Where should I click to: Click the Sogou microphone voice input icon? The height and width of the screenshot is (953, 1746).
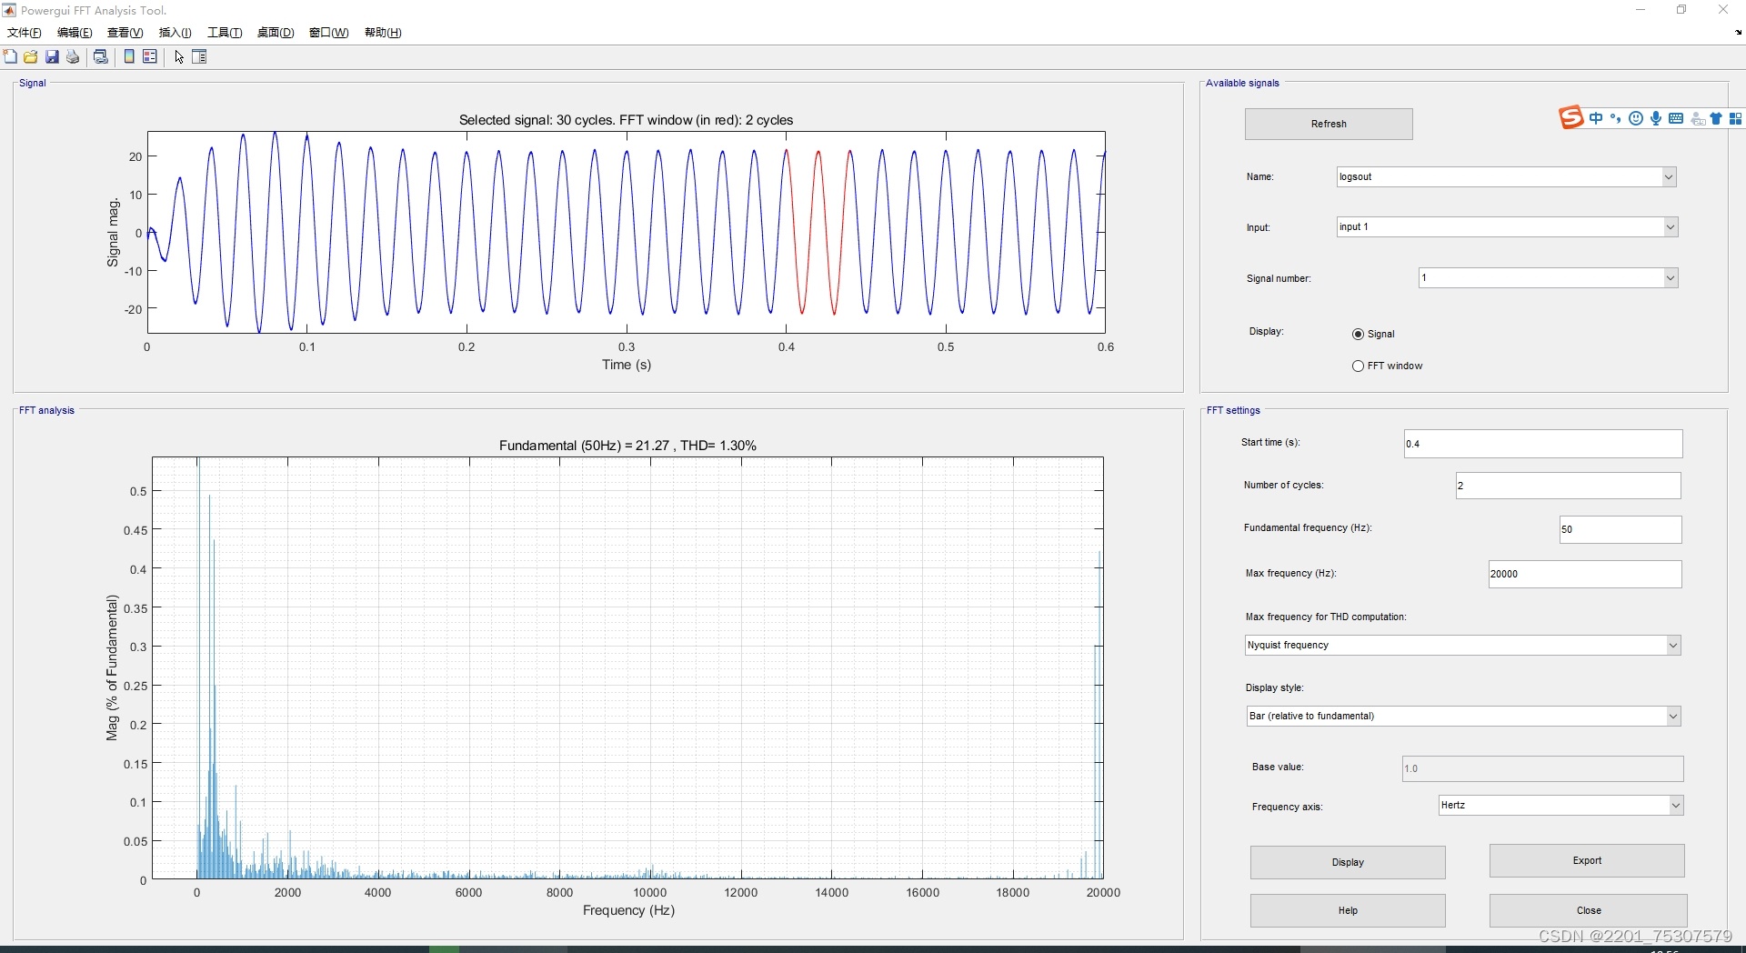coord(1656,119)
